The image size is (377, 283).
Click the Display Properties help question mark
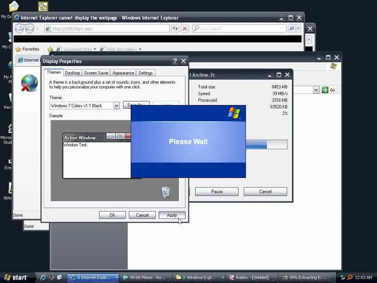[175, 61]
